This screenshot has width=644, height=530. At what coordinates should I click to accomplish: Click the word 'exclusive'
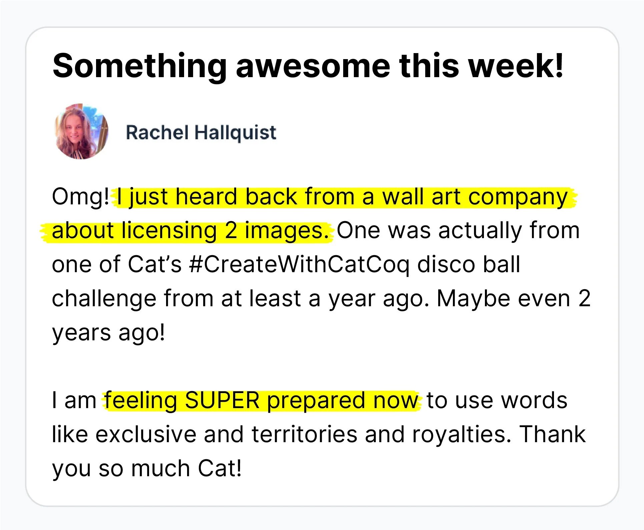pyautogui.click(x=146, y=434)
